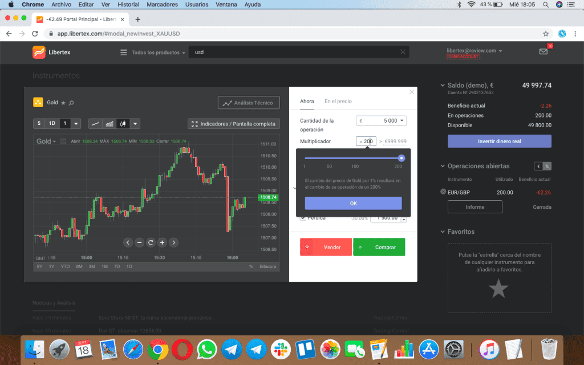Open the Cantidad de la operación dropdown
Viewport: 584px width, 365px height.
[x=402, y=121]
